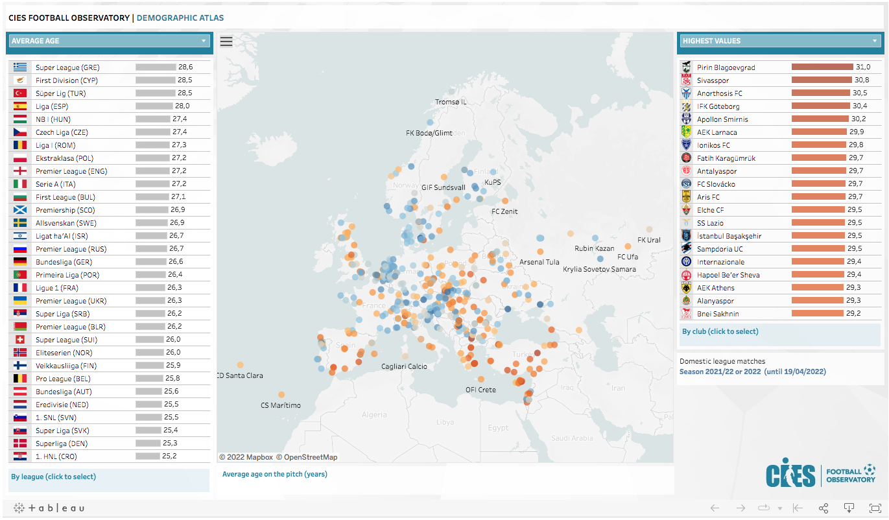Click the Rubin Kazan map label
This screenshot has height=520, width=889.
point(595,248)
